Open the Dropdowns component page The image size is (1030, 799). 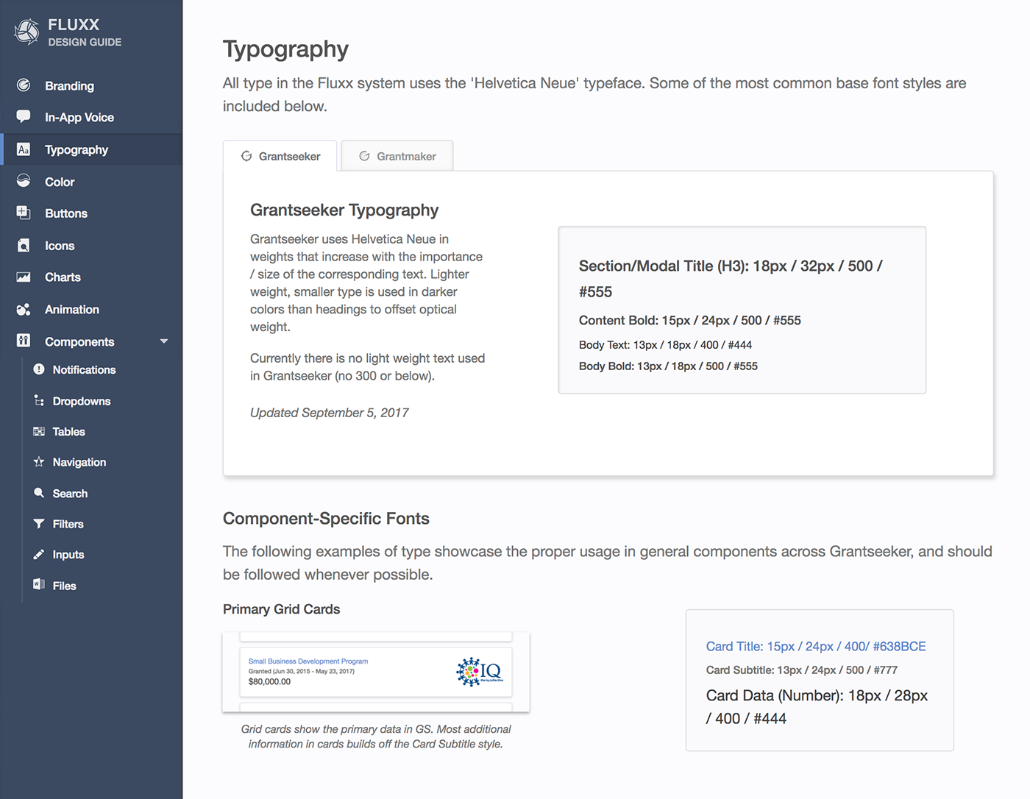click(82, 401)
